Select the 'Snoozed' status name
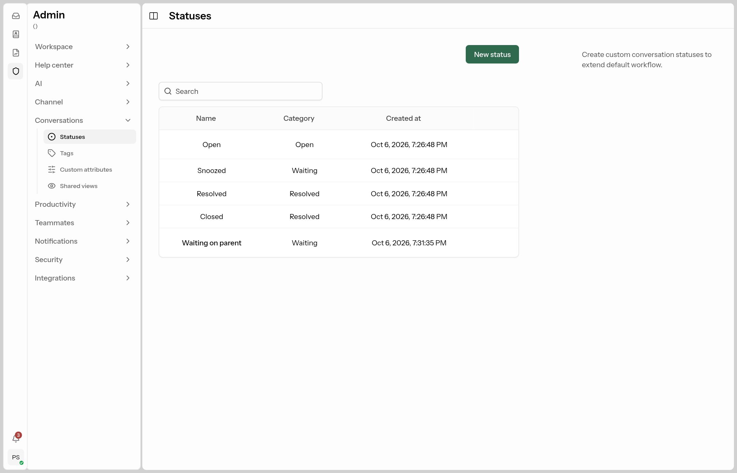The height and width of the screenshot is (473, 737). click(212, 171)
